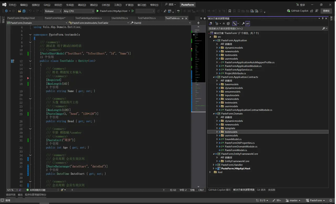Screen dimensions: 336x204
Task: Click the 登录 sign-in link
Action: [x=301, y=5]
